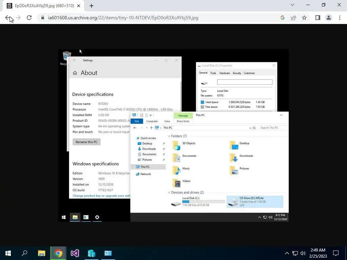Click the disk label field in Properties
This screenshot has height=260, width=347.
(x=245, y=82)
